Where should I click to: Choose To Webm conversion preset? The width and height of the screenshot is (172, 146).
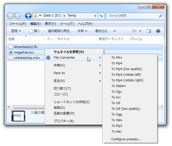click(x=130, y=86)
